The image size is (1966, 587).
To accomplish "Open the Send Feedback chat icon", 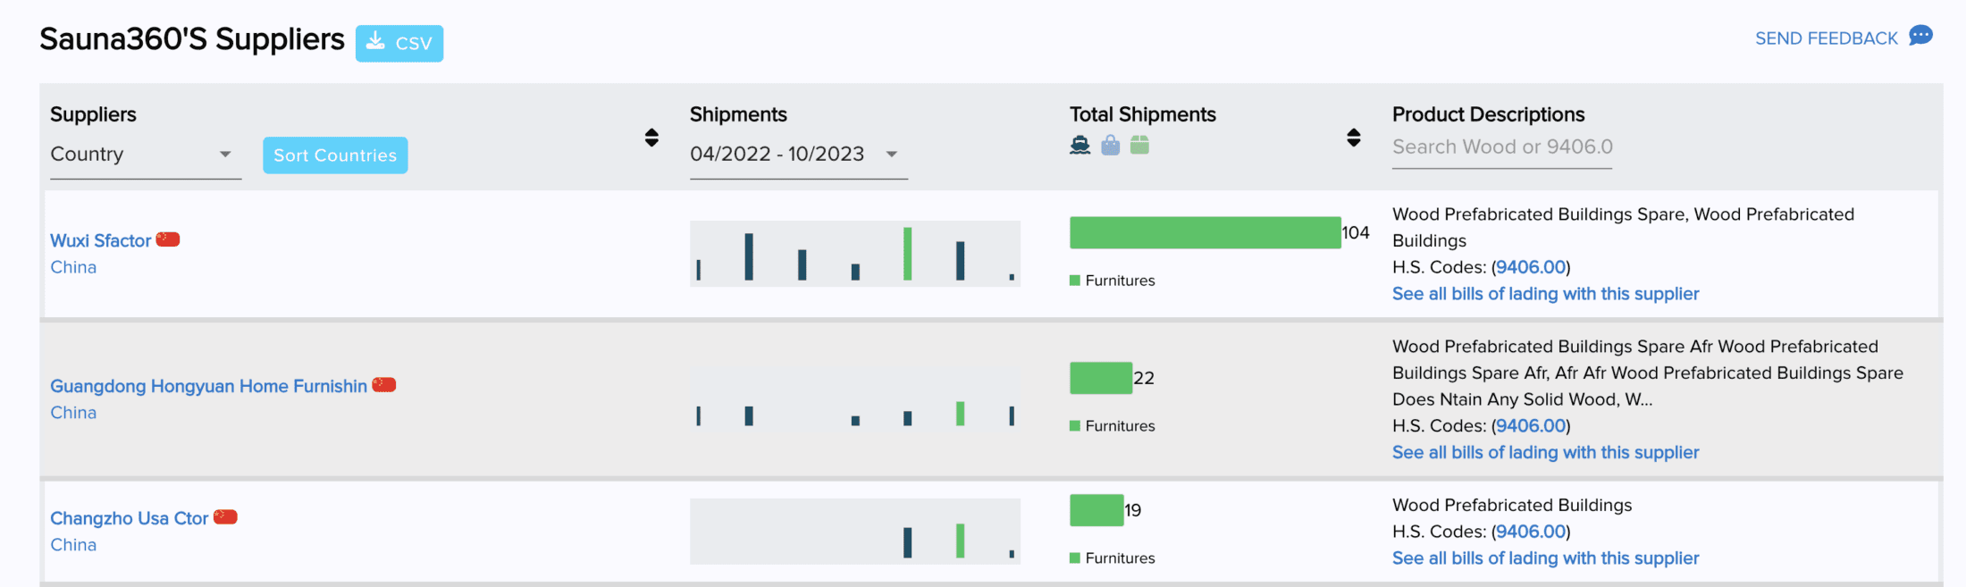I will [1920, 36].
